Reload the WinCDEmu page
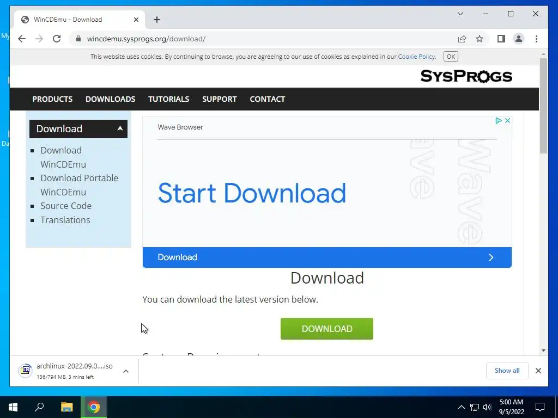This screenshot has height=418, width=558. point(57,39)
